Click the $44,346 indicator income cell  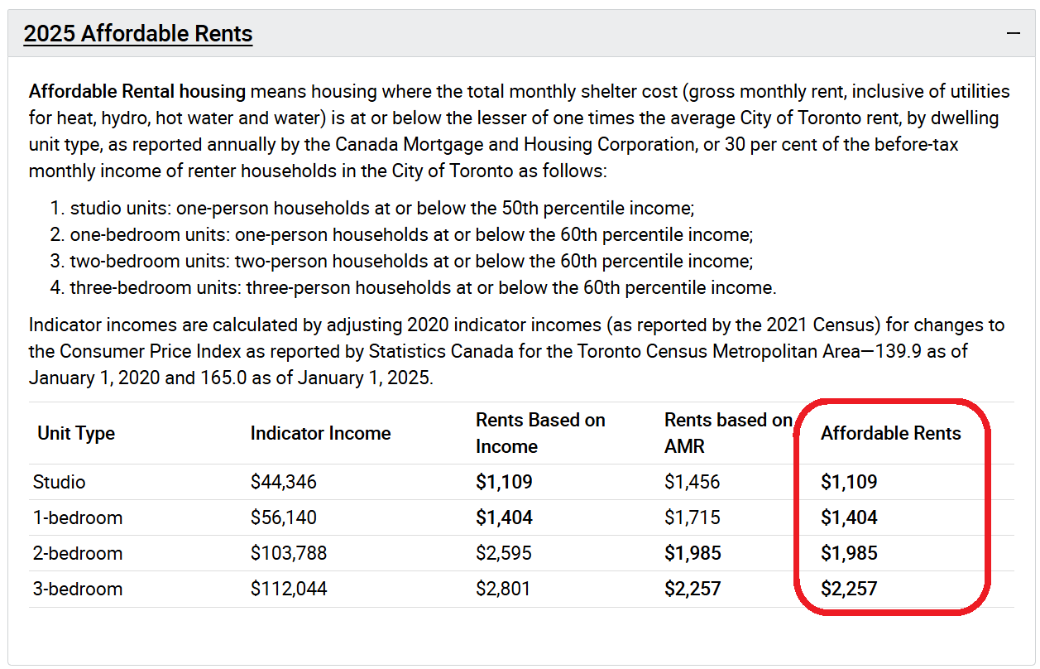coord(284,482)
